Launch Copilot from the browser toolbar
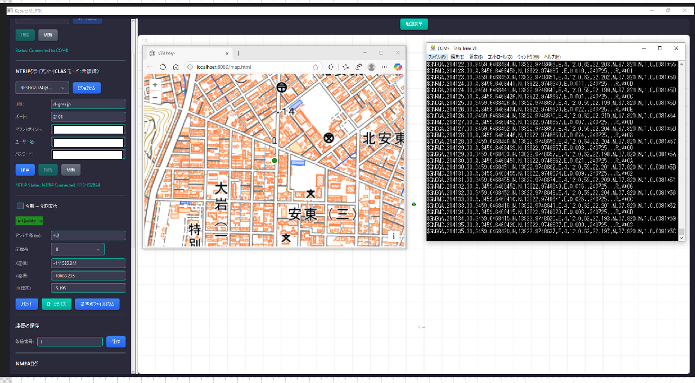695x383 pixels. 398,67
